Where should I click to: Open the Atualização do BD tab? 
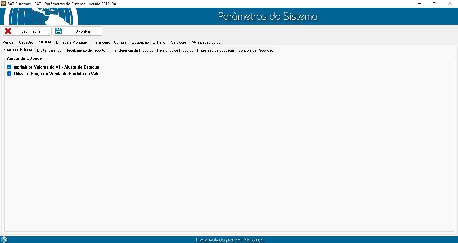pos(207,42)
